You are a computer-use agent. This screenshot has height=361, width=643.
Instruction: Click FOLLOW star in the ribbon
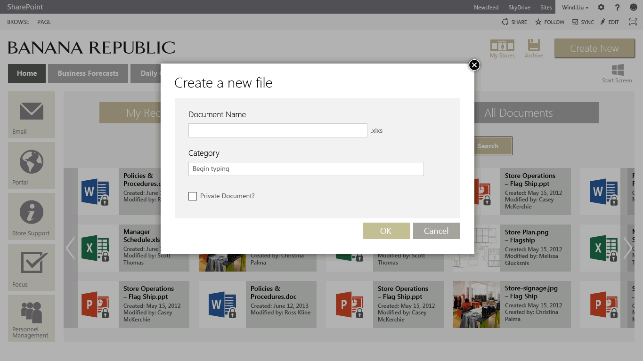550,22
